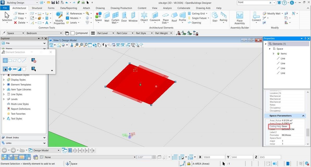311x167 pixels.
Task: Toggle view 6 on the view group bar
Action: (87, 151)
